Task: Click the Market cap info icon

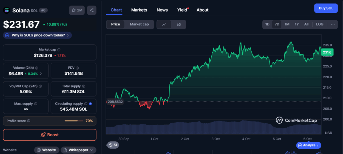Action: (x=59, y=49)
